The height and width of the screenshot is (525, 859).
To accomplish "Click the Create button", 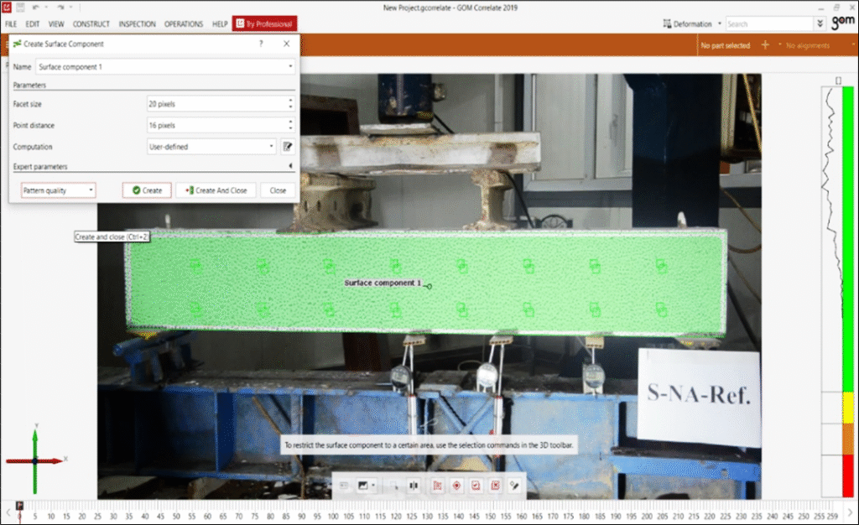I will [x=147, y=190].
